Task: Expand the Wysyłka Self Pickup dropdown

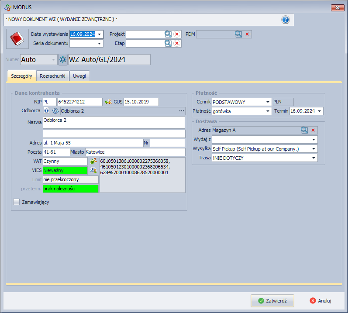Action: point(314,148)
